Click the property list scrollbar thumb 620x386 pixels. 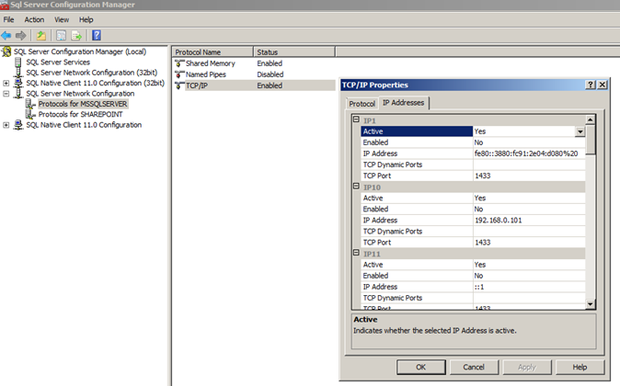[590, 141]
